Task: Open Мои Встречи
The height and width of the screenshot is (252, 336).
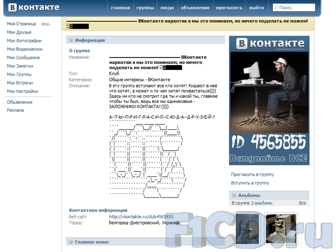Action: 20,83
